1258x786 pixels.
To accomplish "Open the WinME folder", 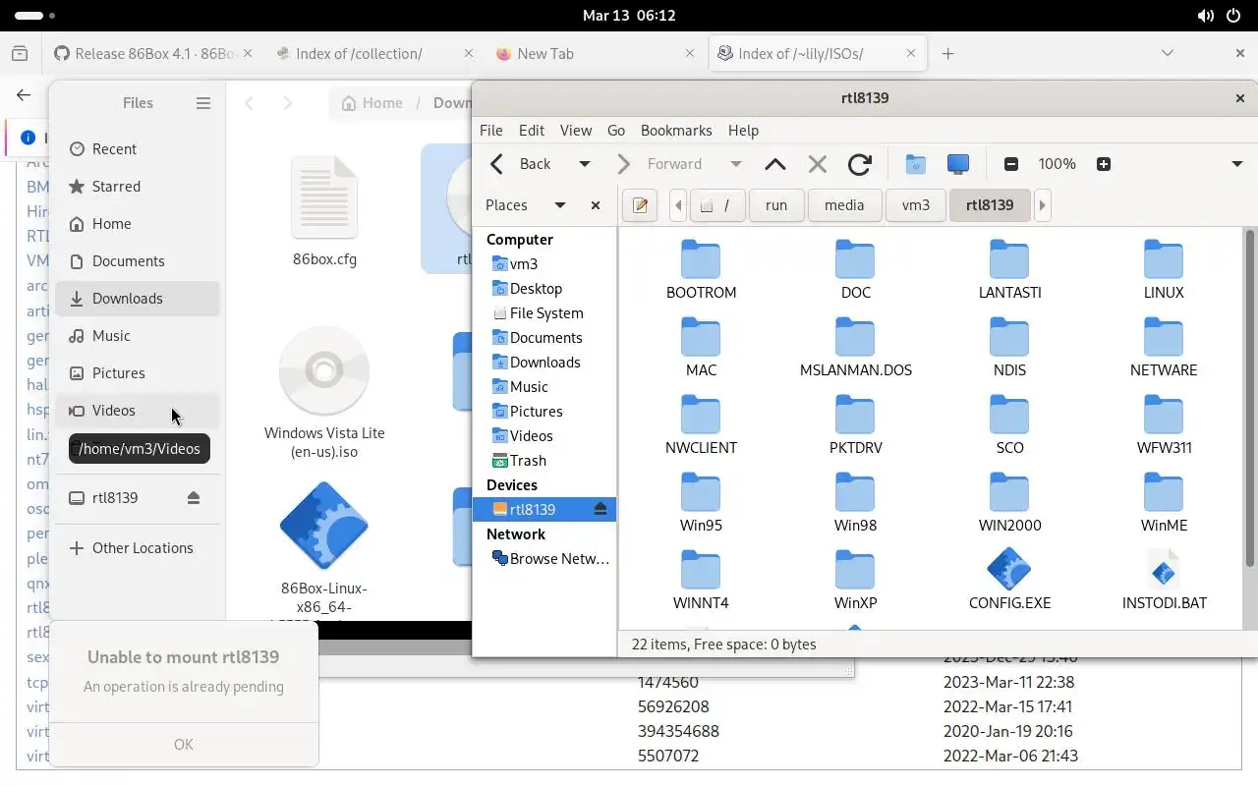I will coord(1164,502).
